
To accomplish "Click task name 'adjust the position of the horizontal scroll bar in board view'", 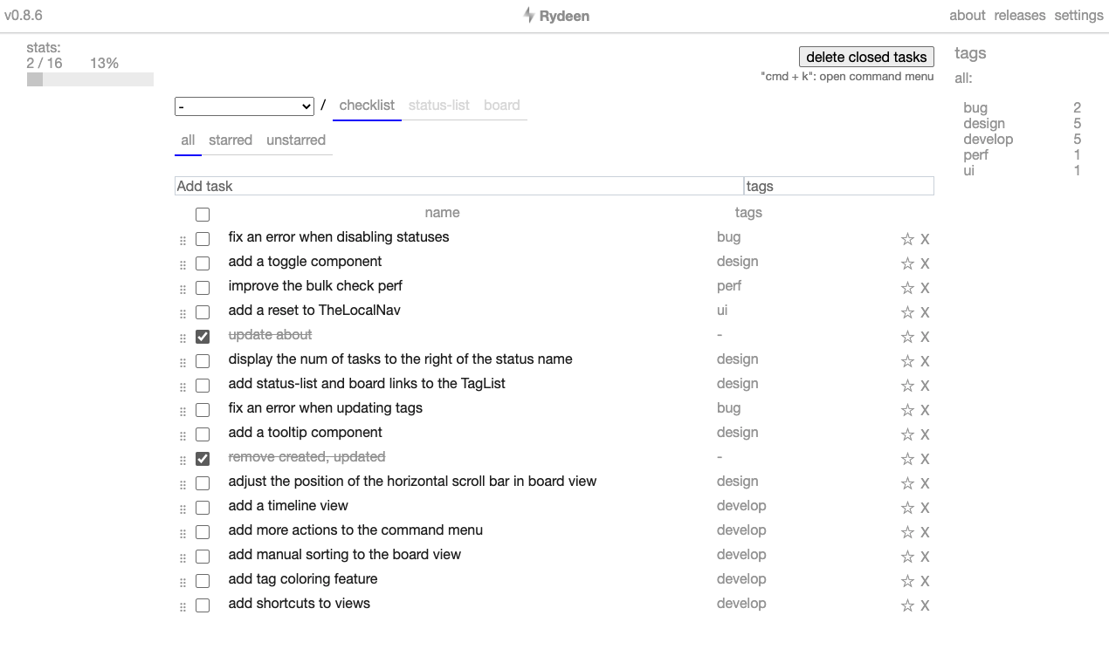I will click(x=412, y=482).
